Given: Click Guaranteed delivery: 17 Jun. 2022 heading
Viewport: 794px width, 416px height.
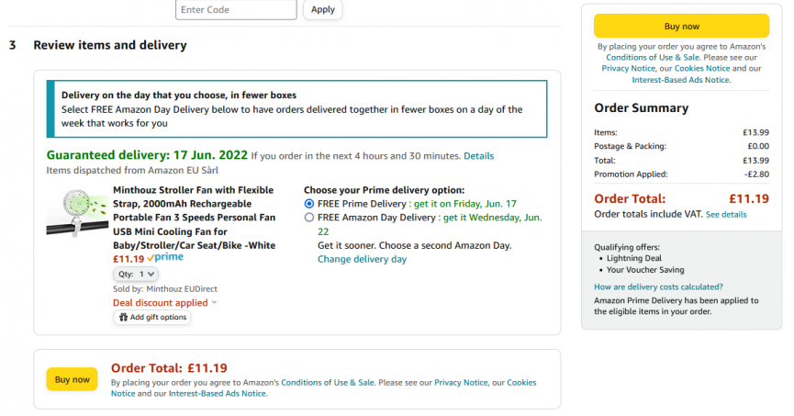Looking at the screenshot, I should 147,155.
